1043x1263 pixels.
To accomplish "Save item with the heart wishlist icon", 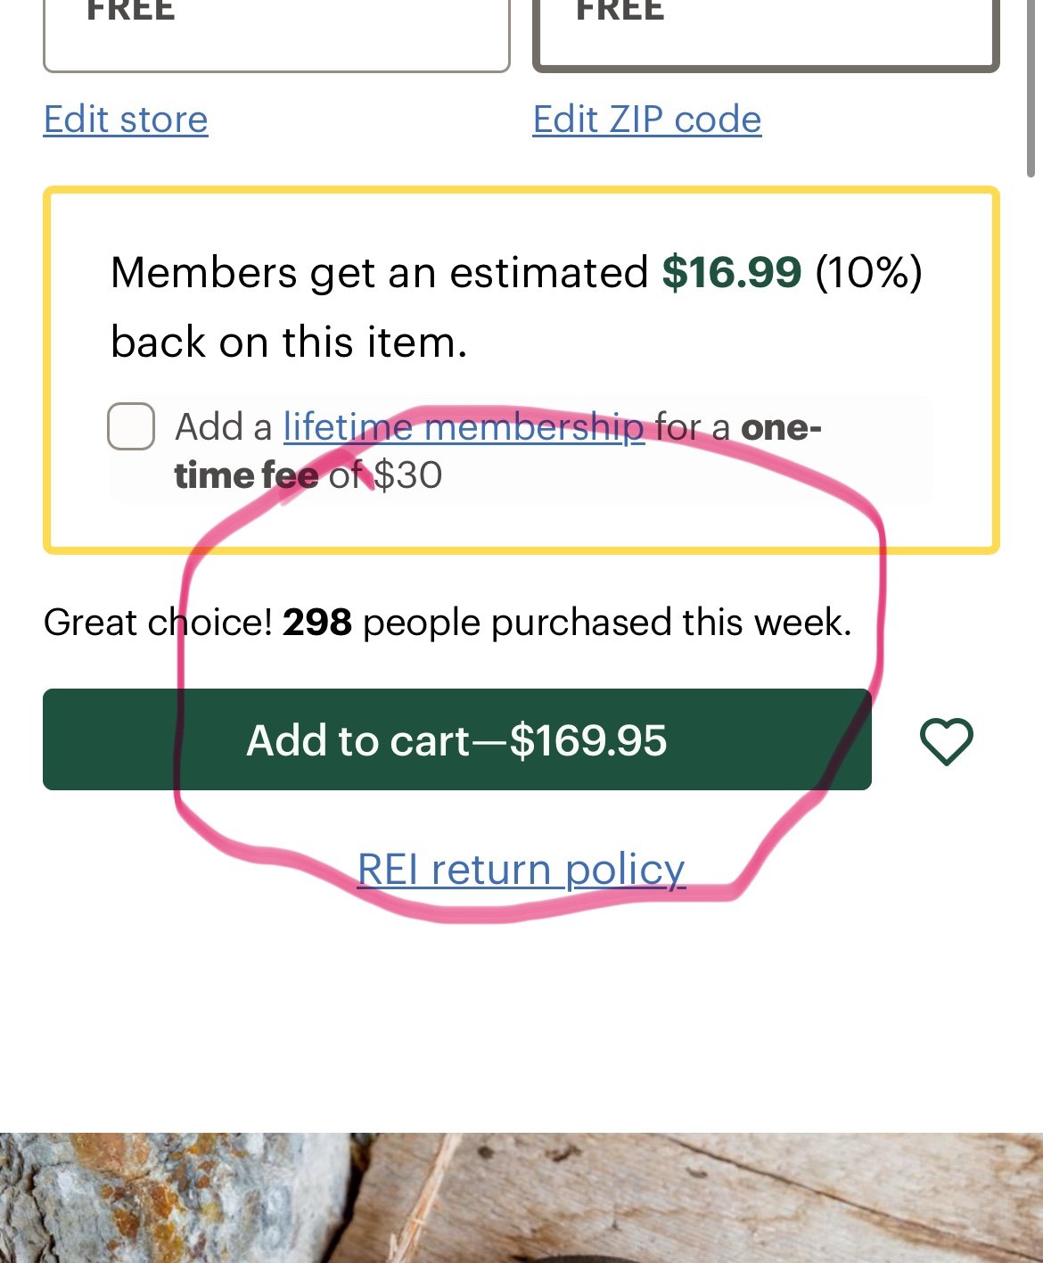I will (946, 740).
